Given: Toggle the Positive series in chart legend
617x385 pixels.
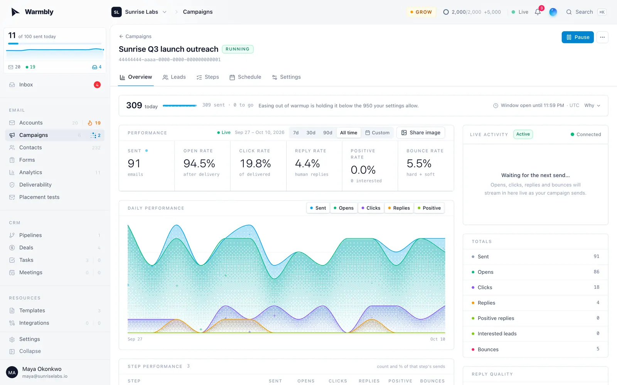Looking at the screenshot, I should [429, 208].
